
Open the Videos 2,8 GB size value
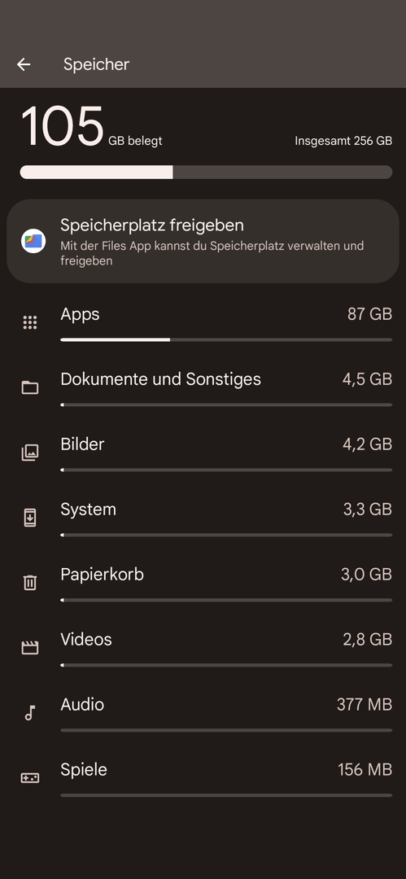coord(367,640)
